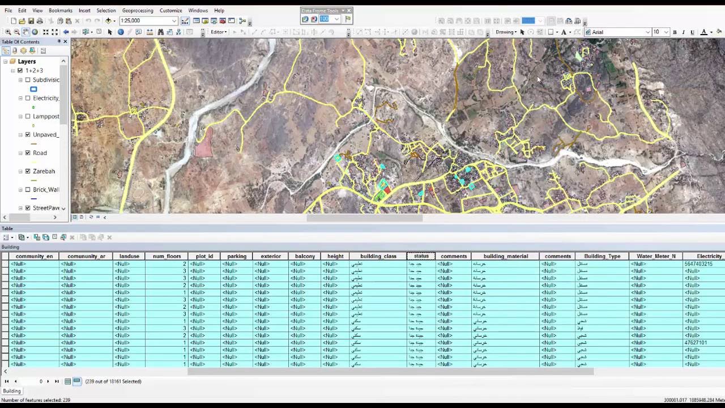The image size is (725, 408).
Task: Select the Measure tool
Action: pyautogui.click(x=150, y=32)
